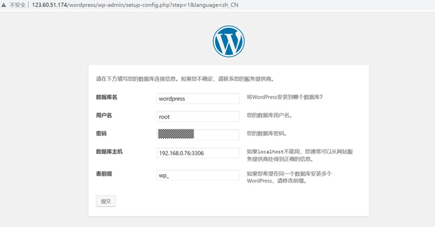435x227 pixels.
Task: Click the 密码 label
Action: tap(101, 134)
